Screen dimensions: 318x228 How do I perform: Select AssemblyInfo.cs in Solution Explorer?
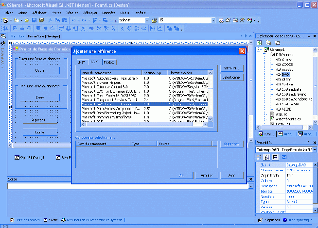coord(288,119)
